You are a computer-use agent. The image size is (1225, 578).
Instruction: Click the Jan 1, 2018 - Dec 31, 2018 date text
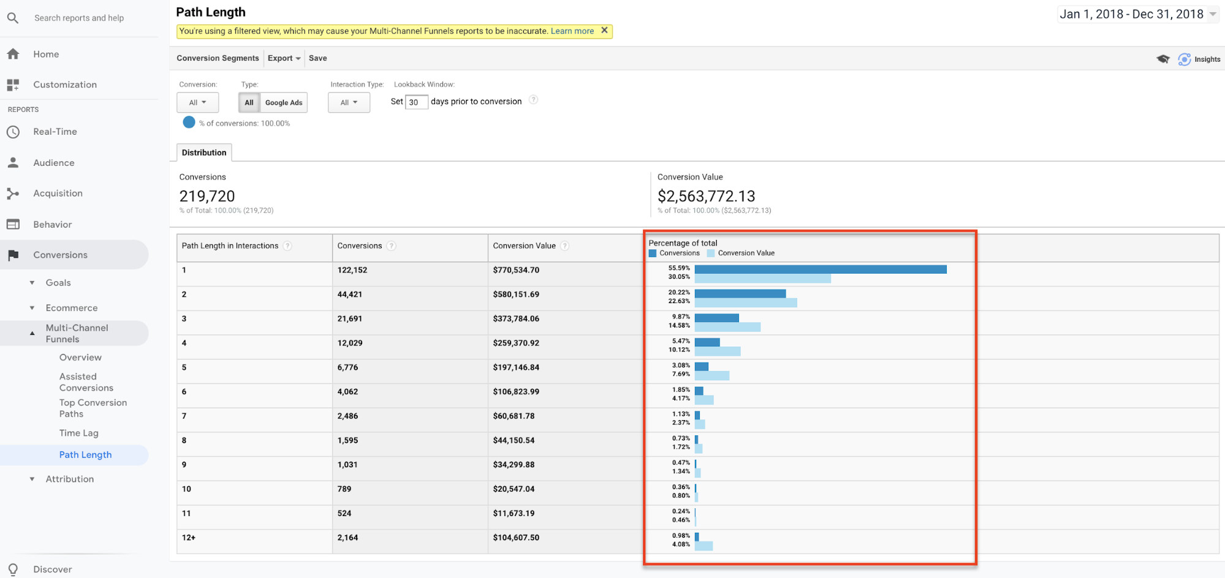click(x=1131, y=14)
